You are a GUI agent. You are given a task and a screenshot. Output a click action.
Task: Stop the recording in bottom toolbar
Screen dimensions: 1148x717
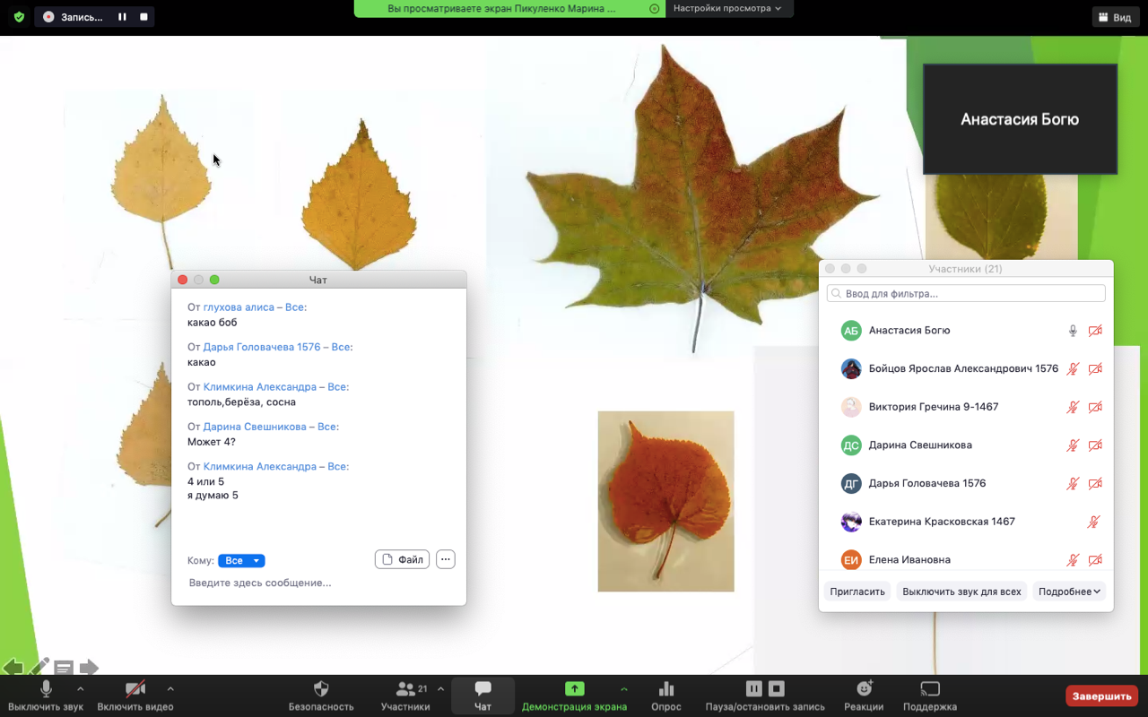pyautogui.click(x=777, y=688)
